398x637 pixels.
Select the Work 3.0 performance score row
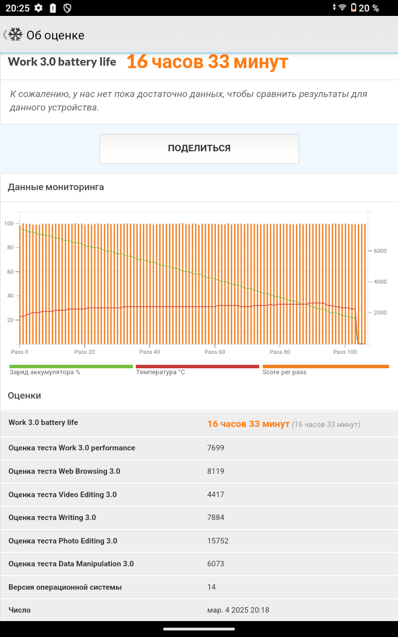pos(199,448)
